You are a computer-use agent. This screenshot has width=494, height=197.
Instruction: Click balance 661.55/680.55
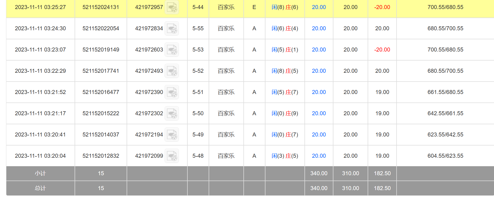coord(445,92)
